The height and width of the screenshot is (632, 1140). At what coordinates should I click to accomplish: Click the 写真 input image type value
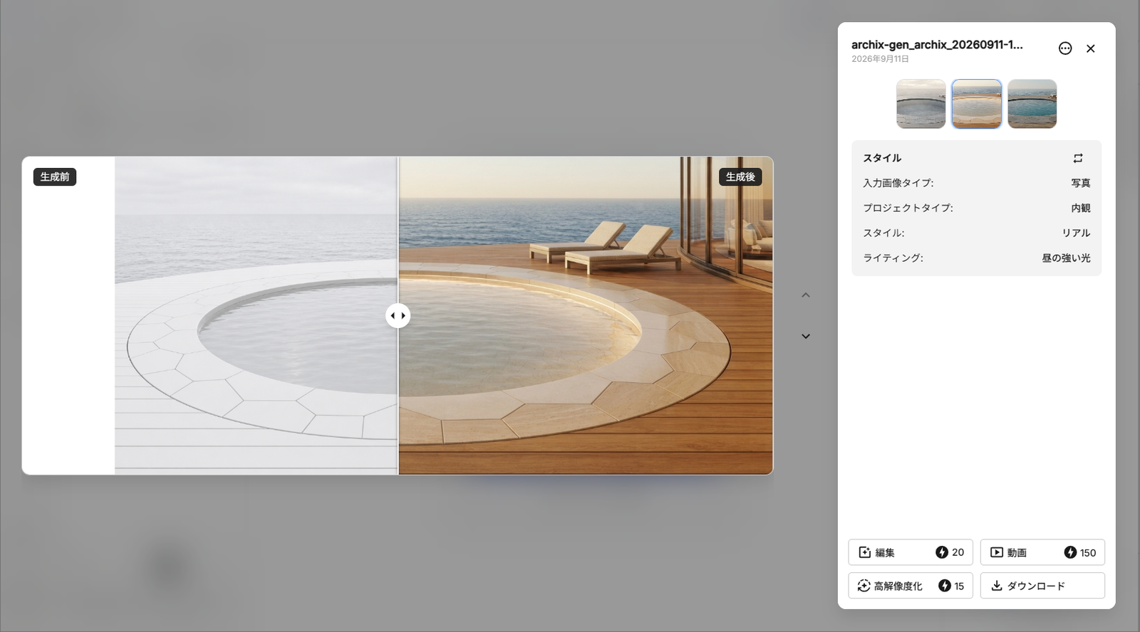coord(1081,183)
